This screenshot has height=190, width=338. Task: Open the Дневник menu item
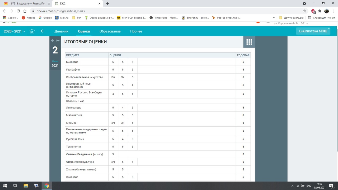[x=61, y=31]
